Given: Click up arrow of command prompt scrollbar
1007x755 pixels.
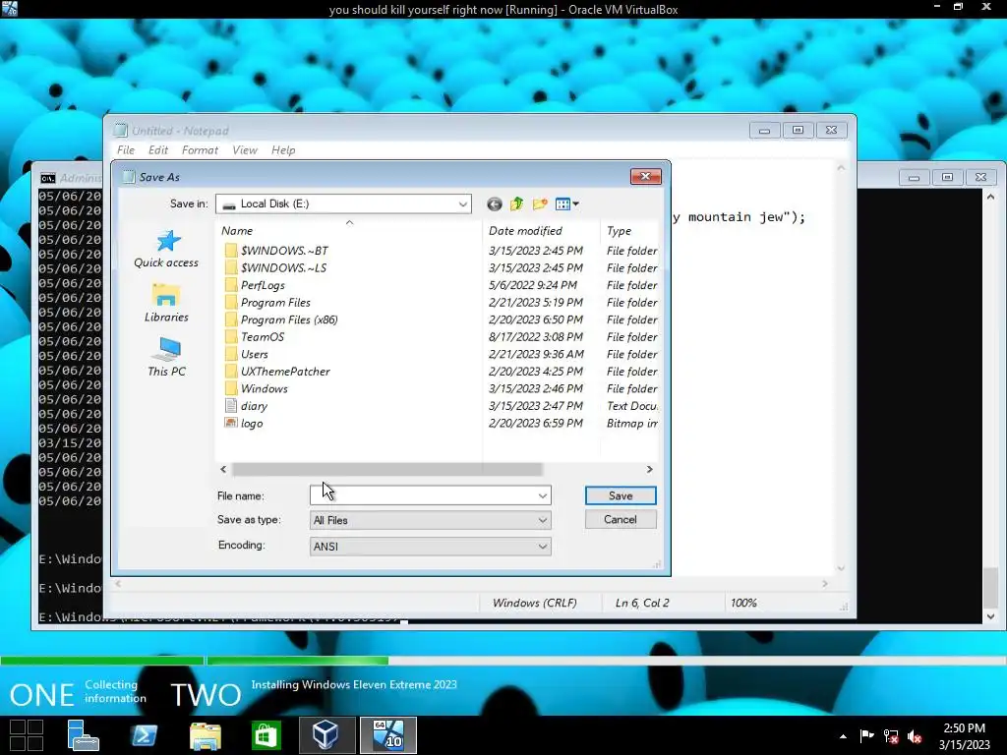Looking at the screenshot, I should tap(990, 197).
